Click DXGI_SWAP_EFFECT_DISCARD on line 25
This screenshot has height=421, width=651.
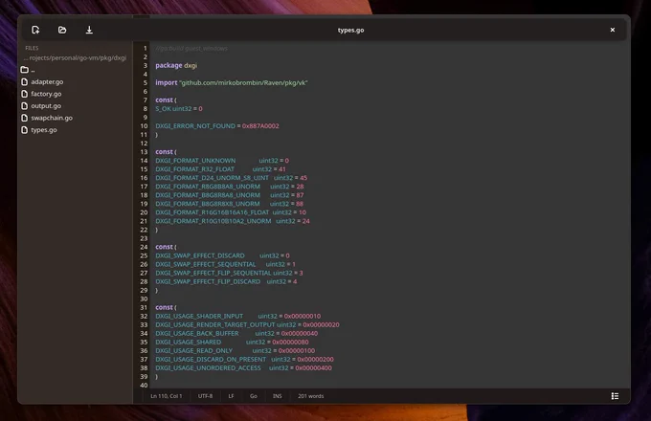point(200,255)
